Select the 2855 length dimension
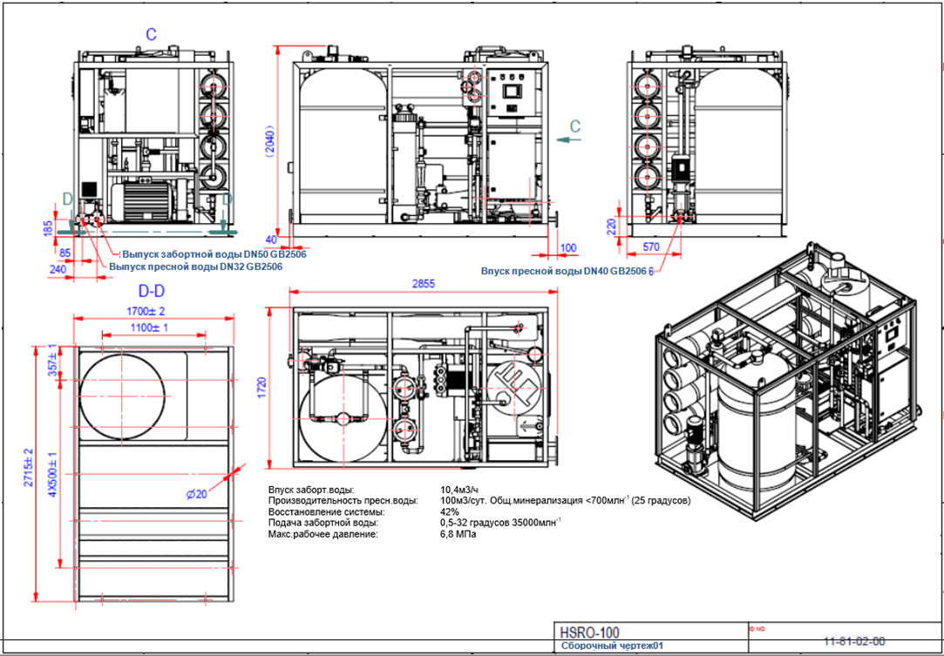944x656 pixels. pos(424,284)
